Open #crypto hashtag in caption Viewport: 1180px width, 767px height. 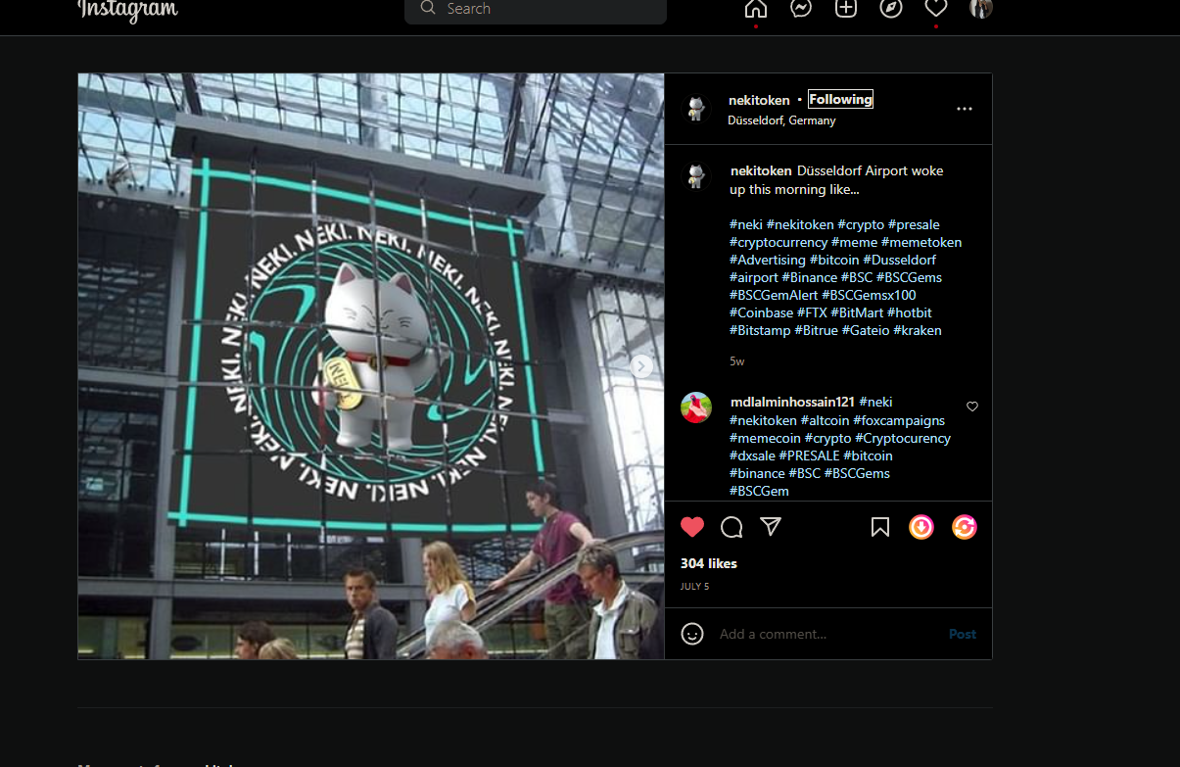tap(861, 224)
